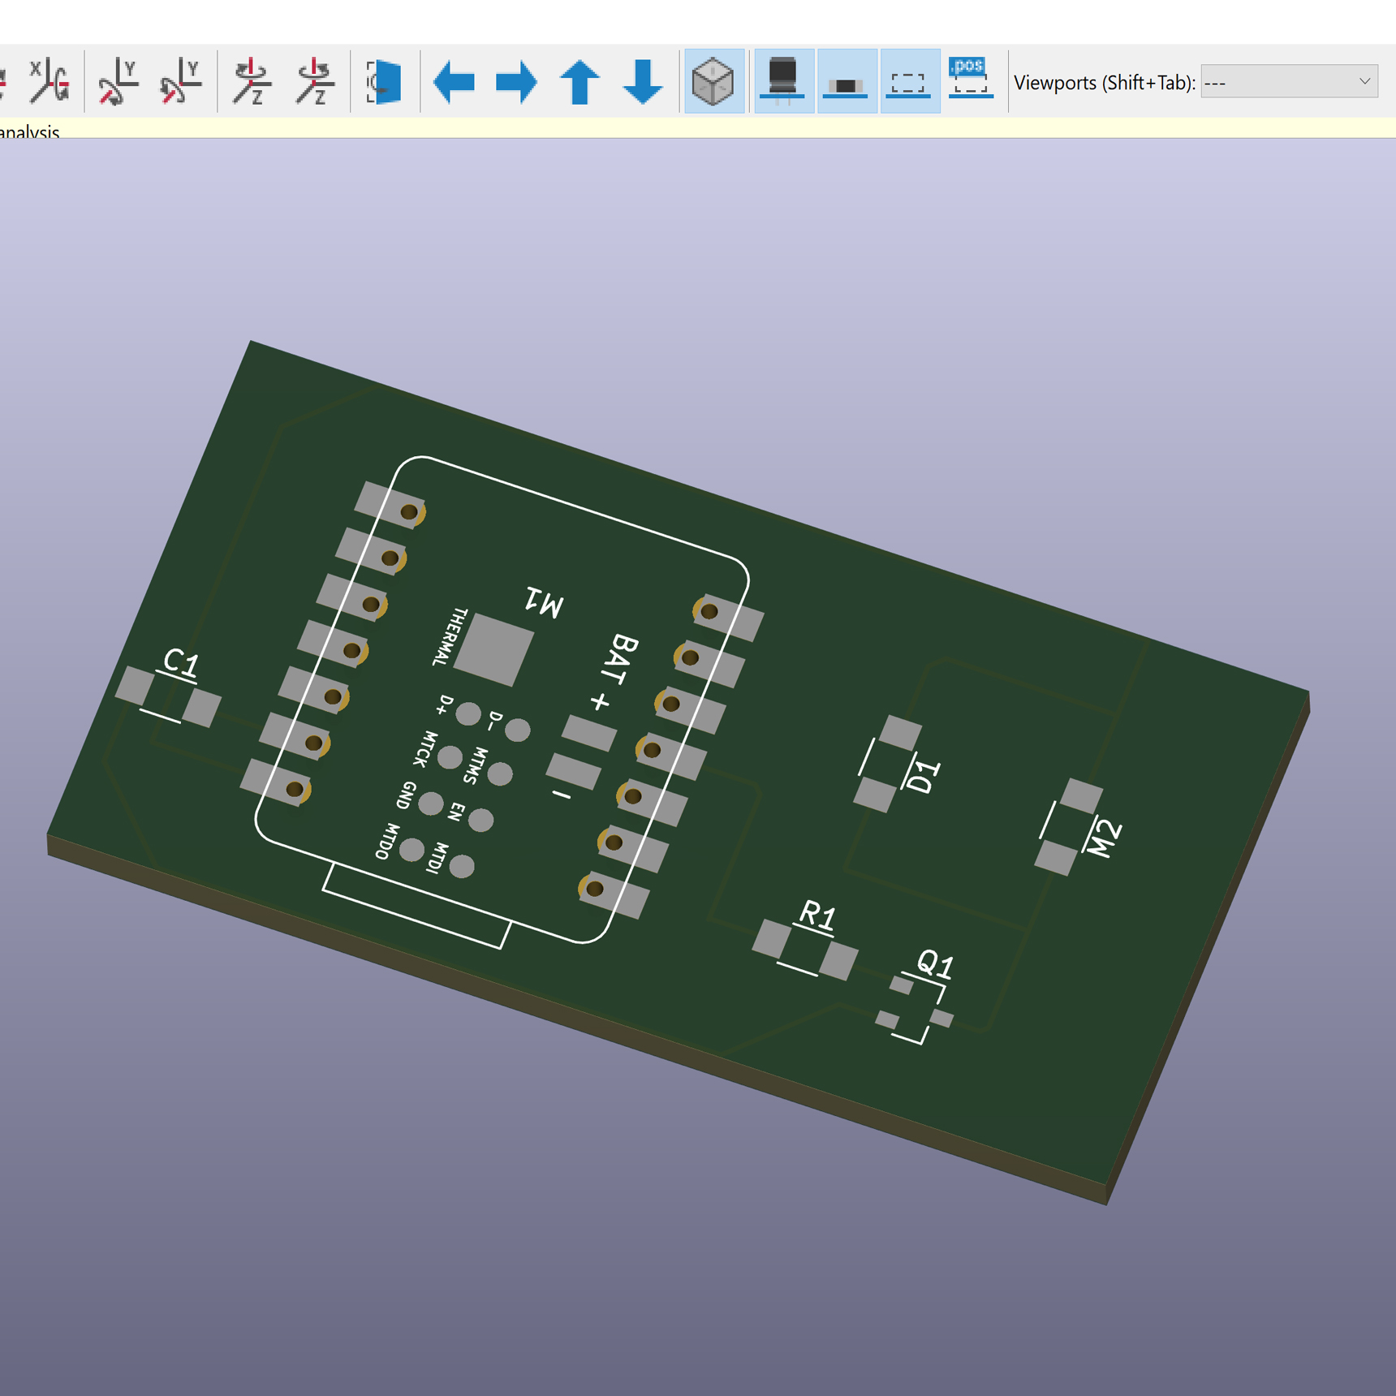Pan the board right with the right arrow

pyautogui.click(x=517, y=81)
